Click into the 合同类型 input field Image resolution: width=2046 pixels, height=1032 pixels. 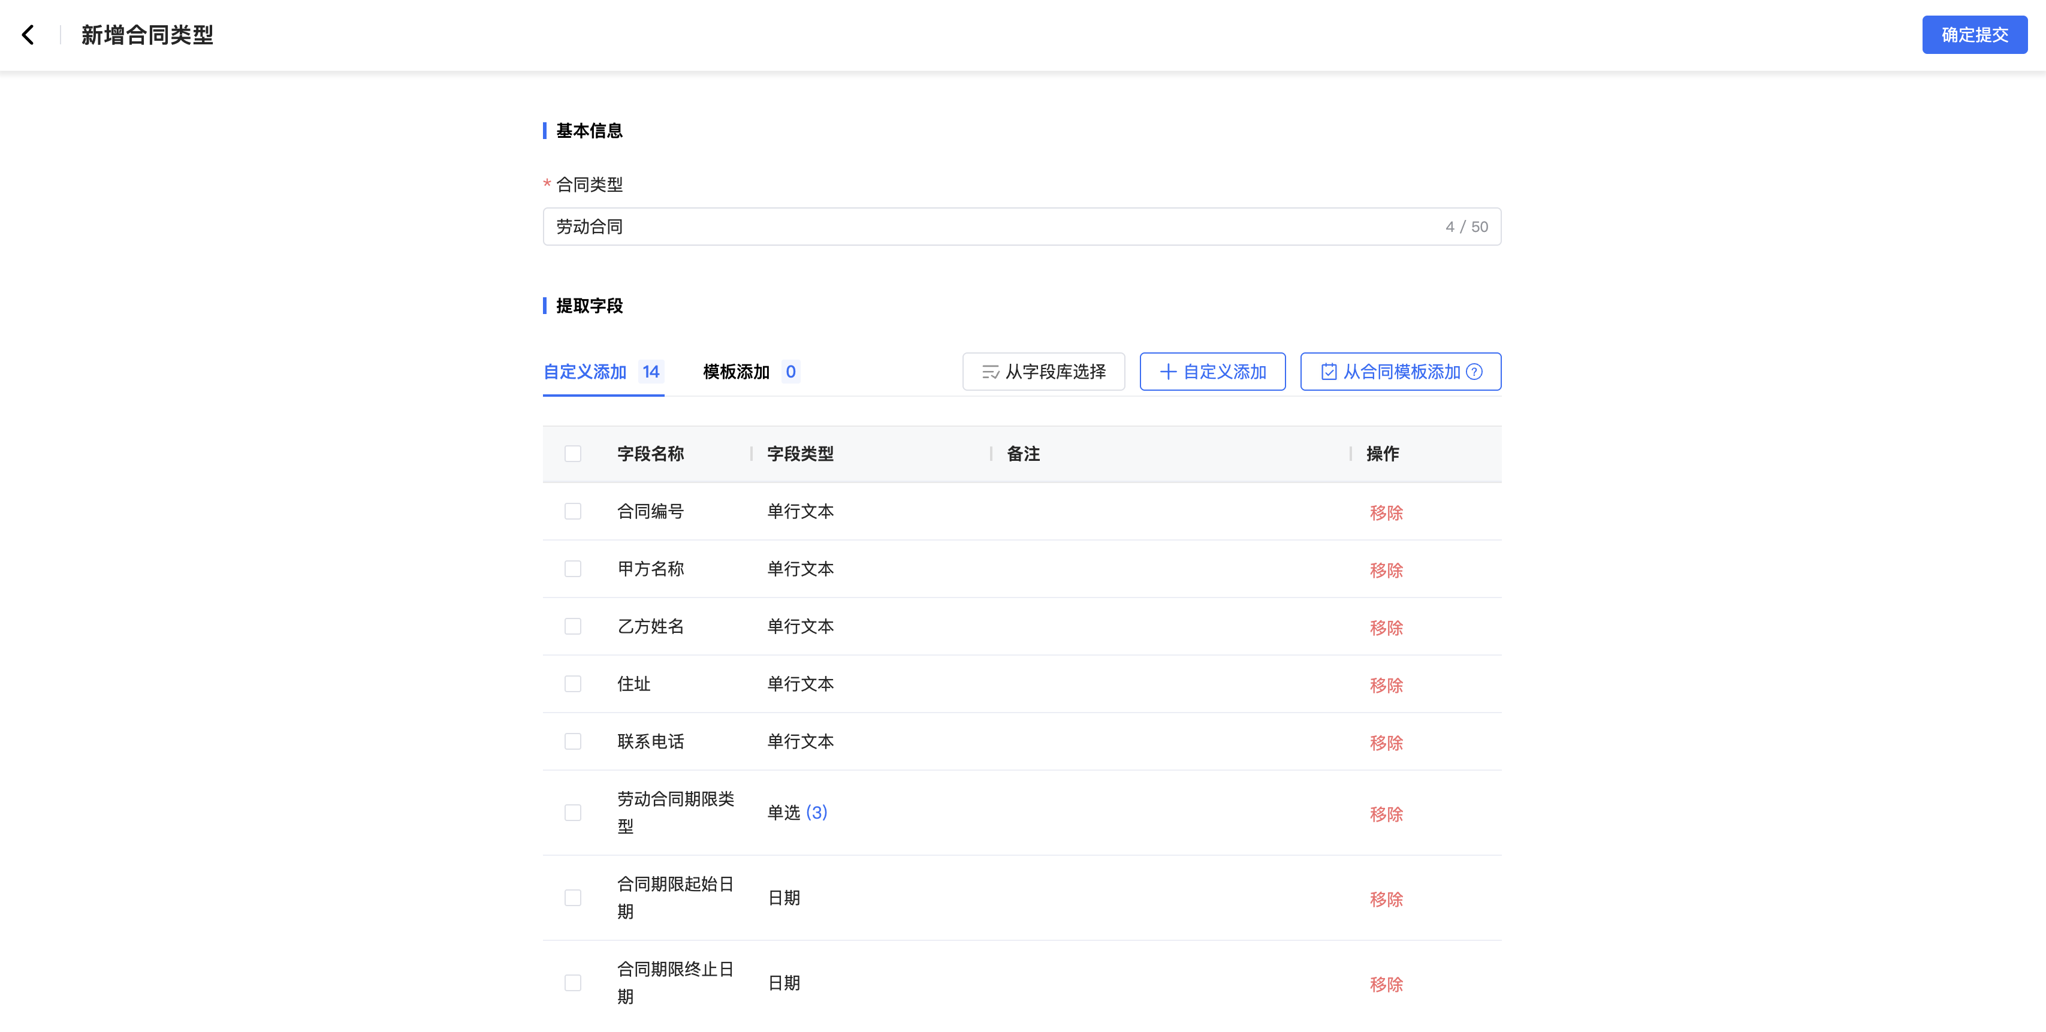click(993, 227)
